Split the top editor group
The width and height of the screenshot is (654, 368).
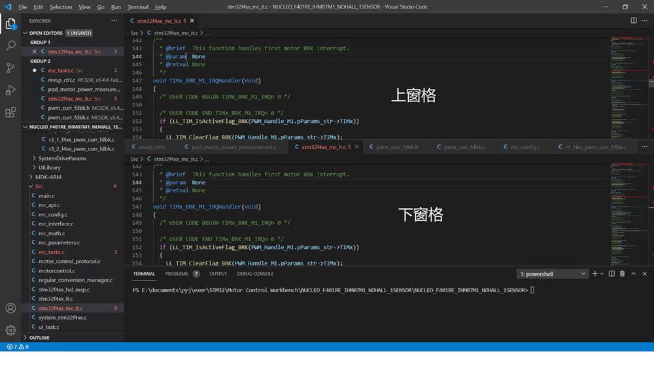(634, 20)
